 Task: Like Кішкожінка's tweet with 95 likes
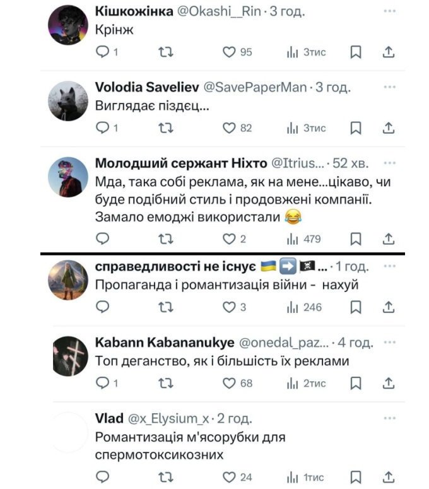coord(229,52)
